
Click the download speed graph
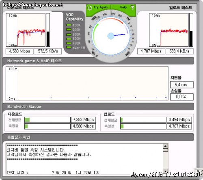click(x=26, y=30)
